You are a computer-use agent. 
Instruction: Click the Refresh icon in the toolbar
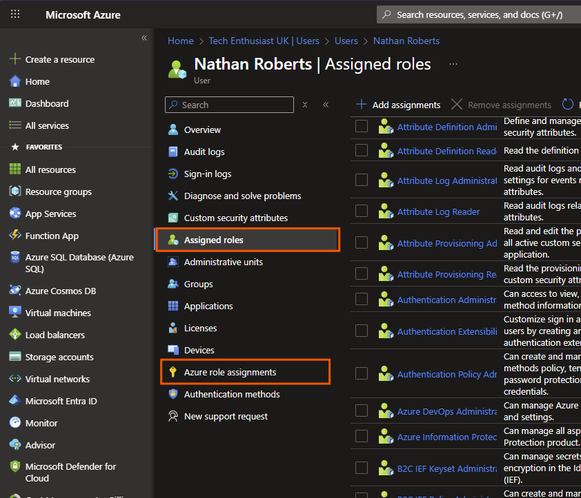coord(568,105)
